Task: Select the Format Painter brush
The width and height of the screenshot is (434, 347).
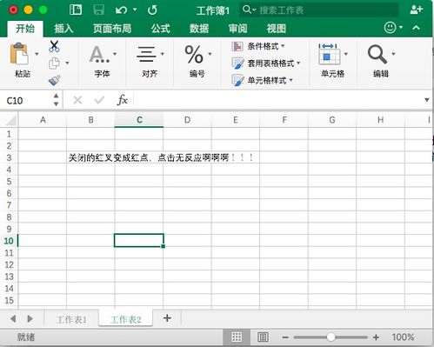Action: coord(54,80)
